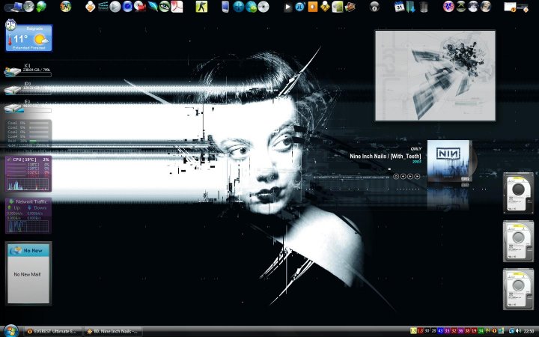This screenshot has width=539, height=337.
Task: Start the Counter-Strike game icon
Action: point(201,7)
